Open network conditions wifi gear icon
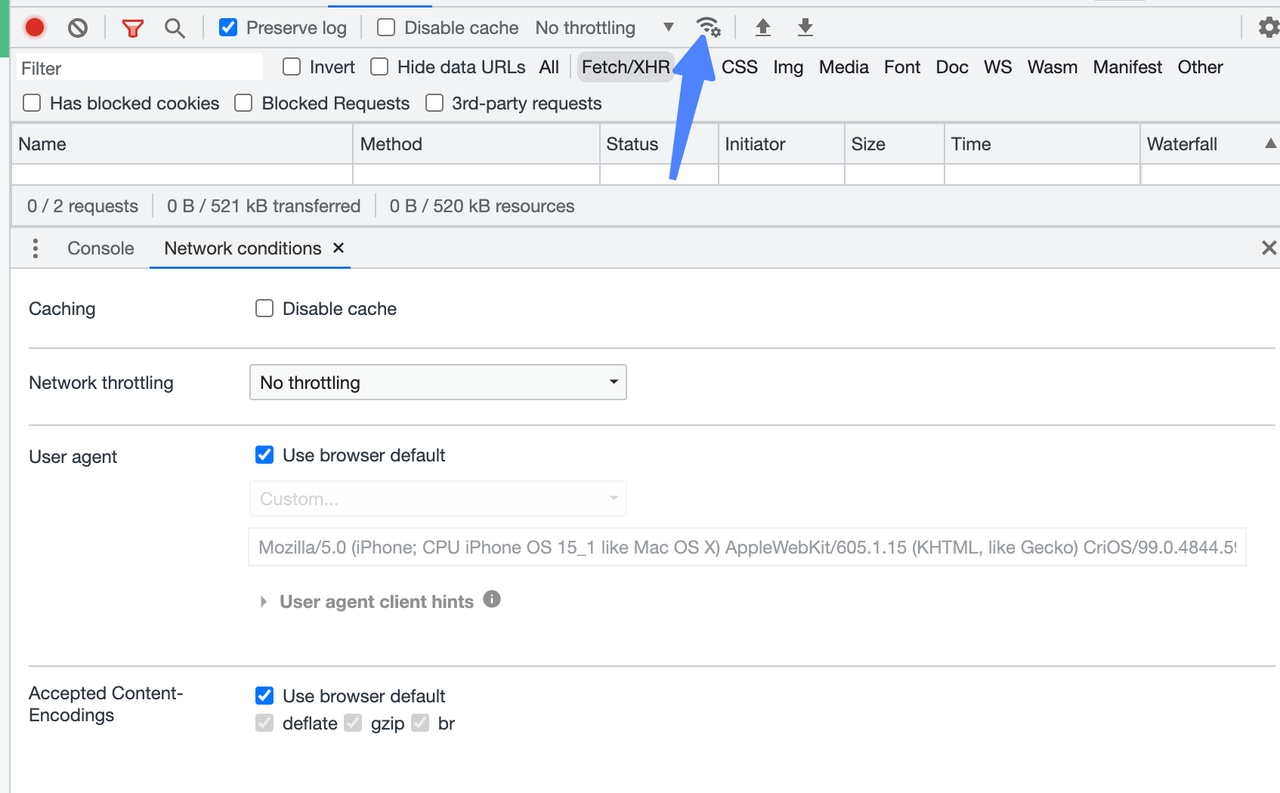The image size is (1280, 793). point(708,27)
